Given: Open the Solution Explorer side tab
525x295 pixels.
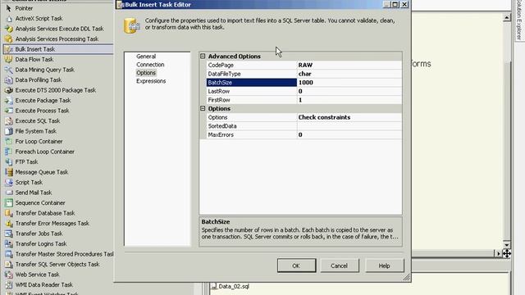Looking at the screenshot, I should (x=519, y=20).
